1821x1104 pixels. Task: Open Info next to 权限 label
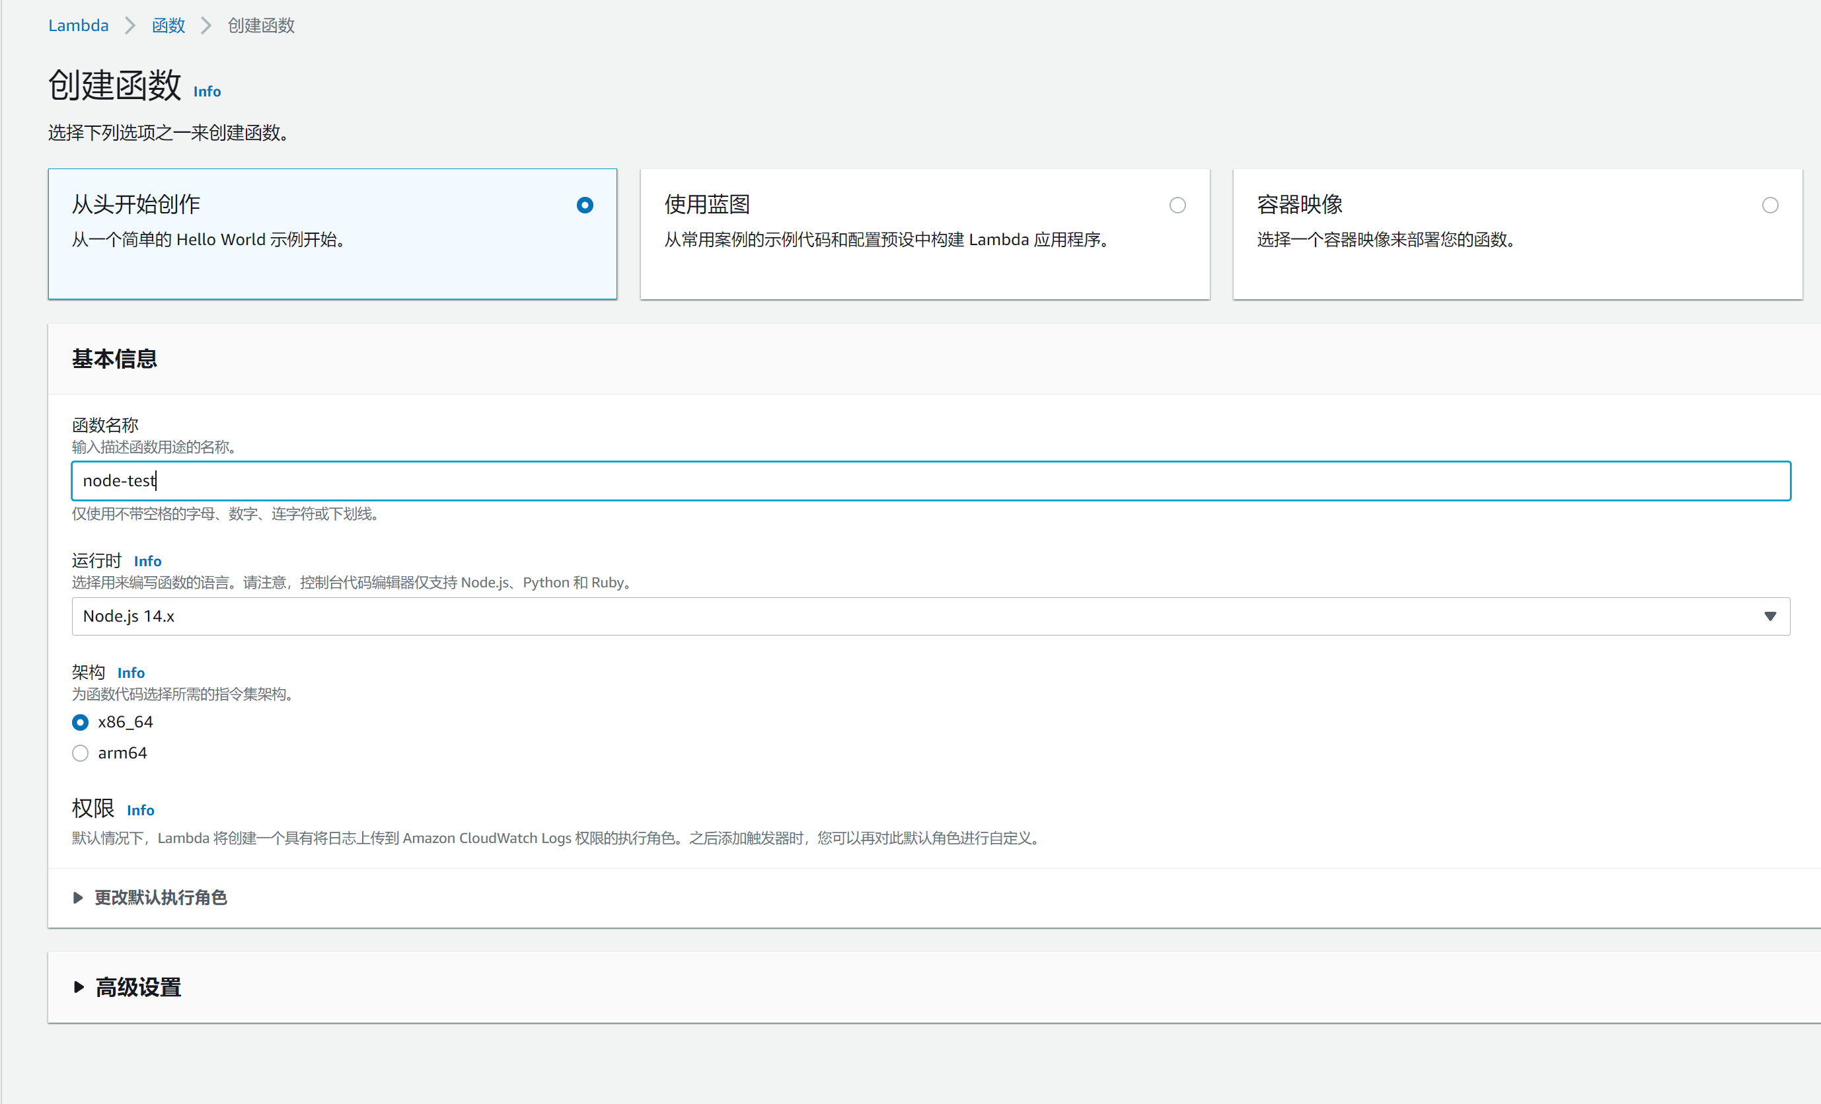141,810
